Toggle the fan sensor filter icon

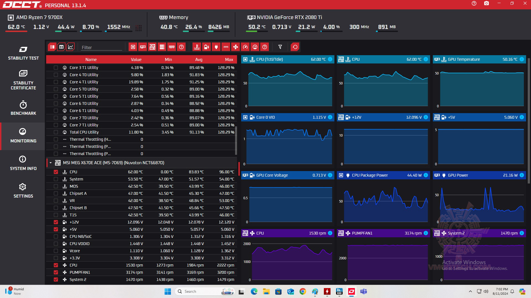(x=236, y=47)
